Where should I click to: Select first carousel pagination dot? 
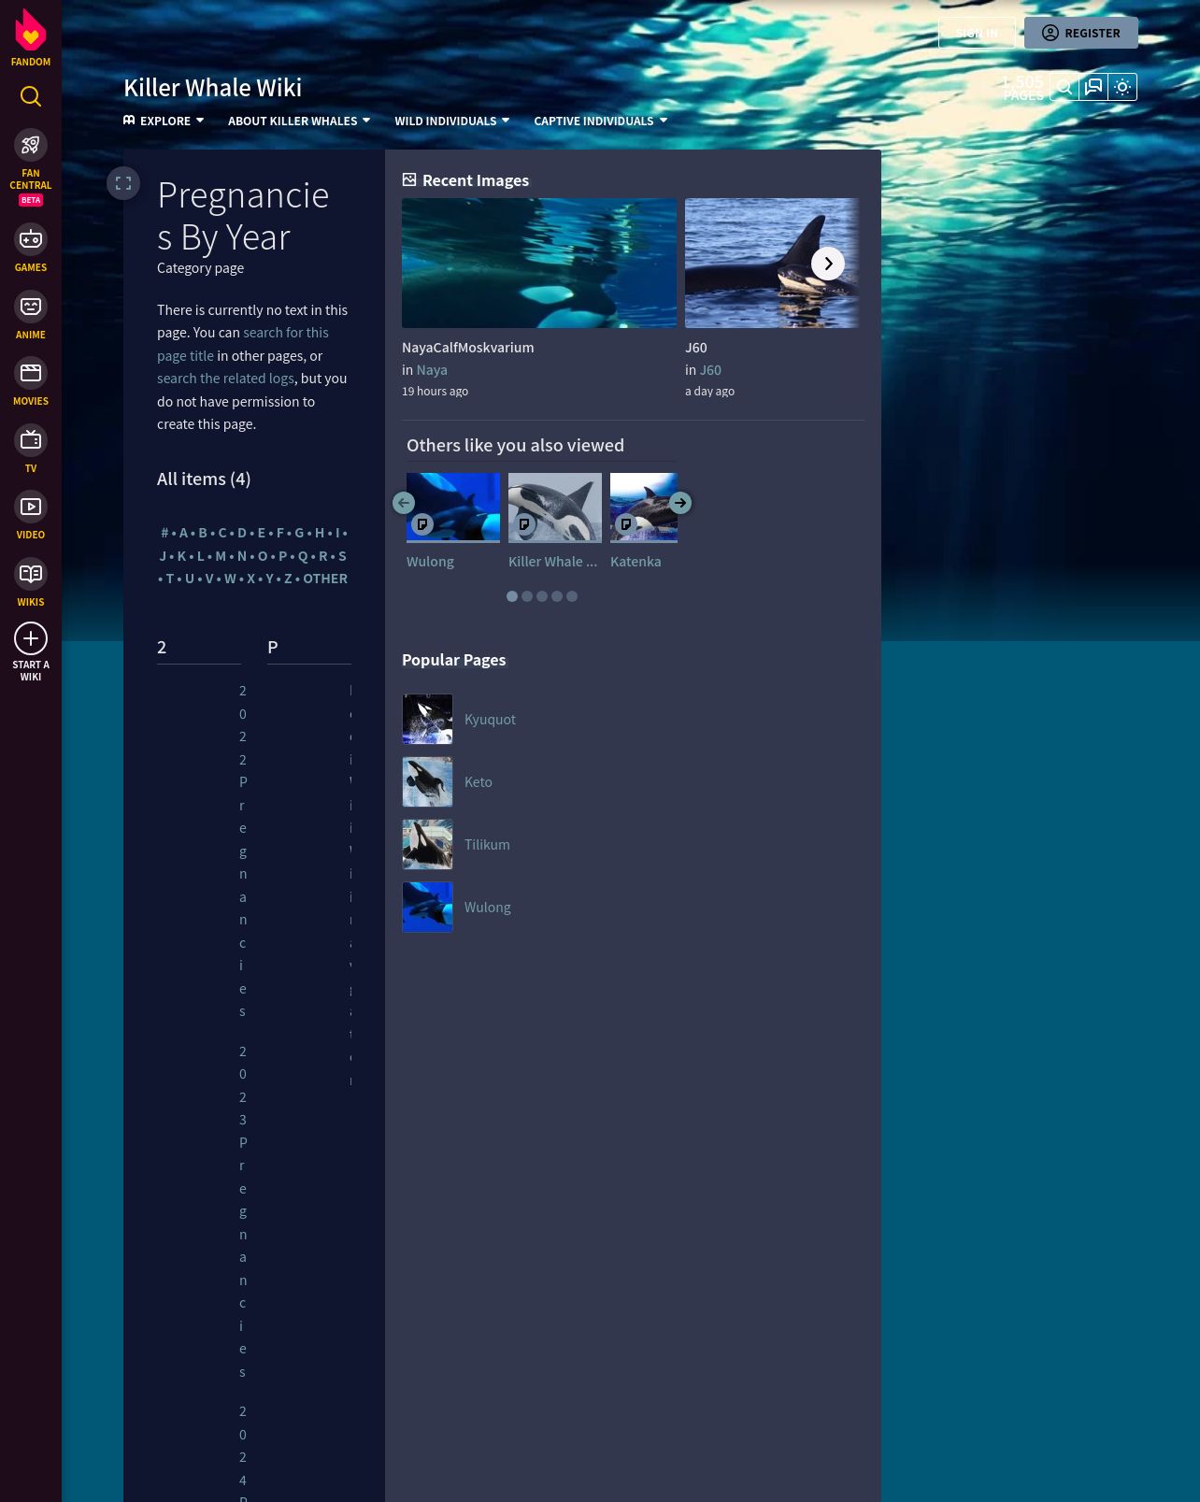click(x=512, y=596)
